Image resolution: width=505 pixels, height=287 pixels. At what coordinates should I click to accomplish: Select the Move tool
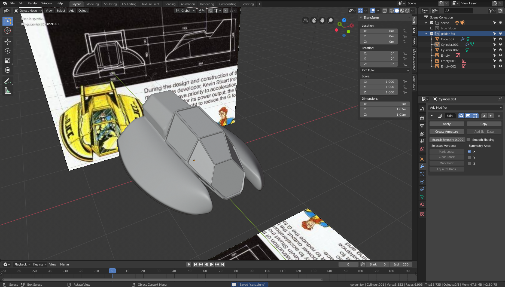click(8, 41)
